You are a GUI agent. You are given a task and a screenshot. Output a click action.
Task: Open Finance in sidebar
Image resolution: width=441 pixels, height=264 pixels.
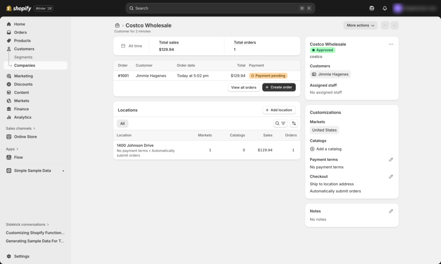pyautogui.click(x=35, y=109)
